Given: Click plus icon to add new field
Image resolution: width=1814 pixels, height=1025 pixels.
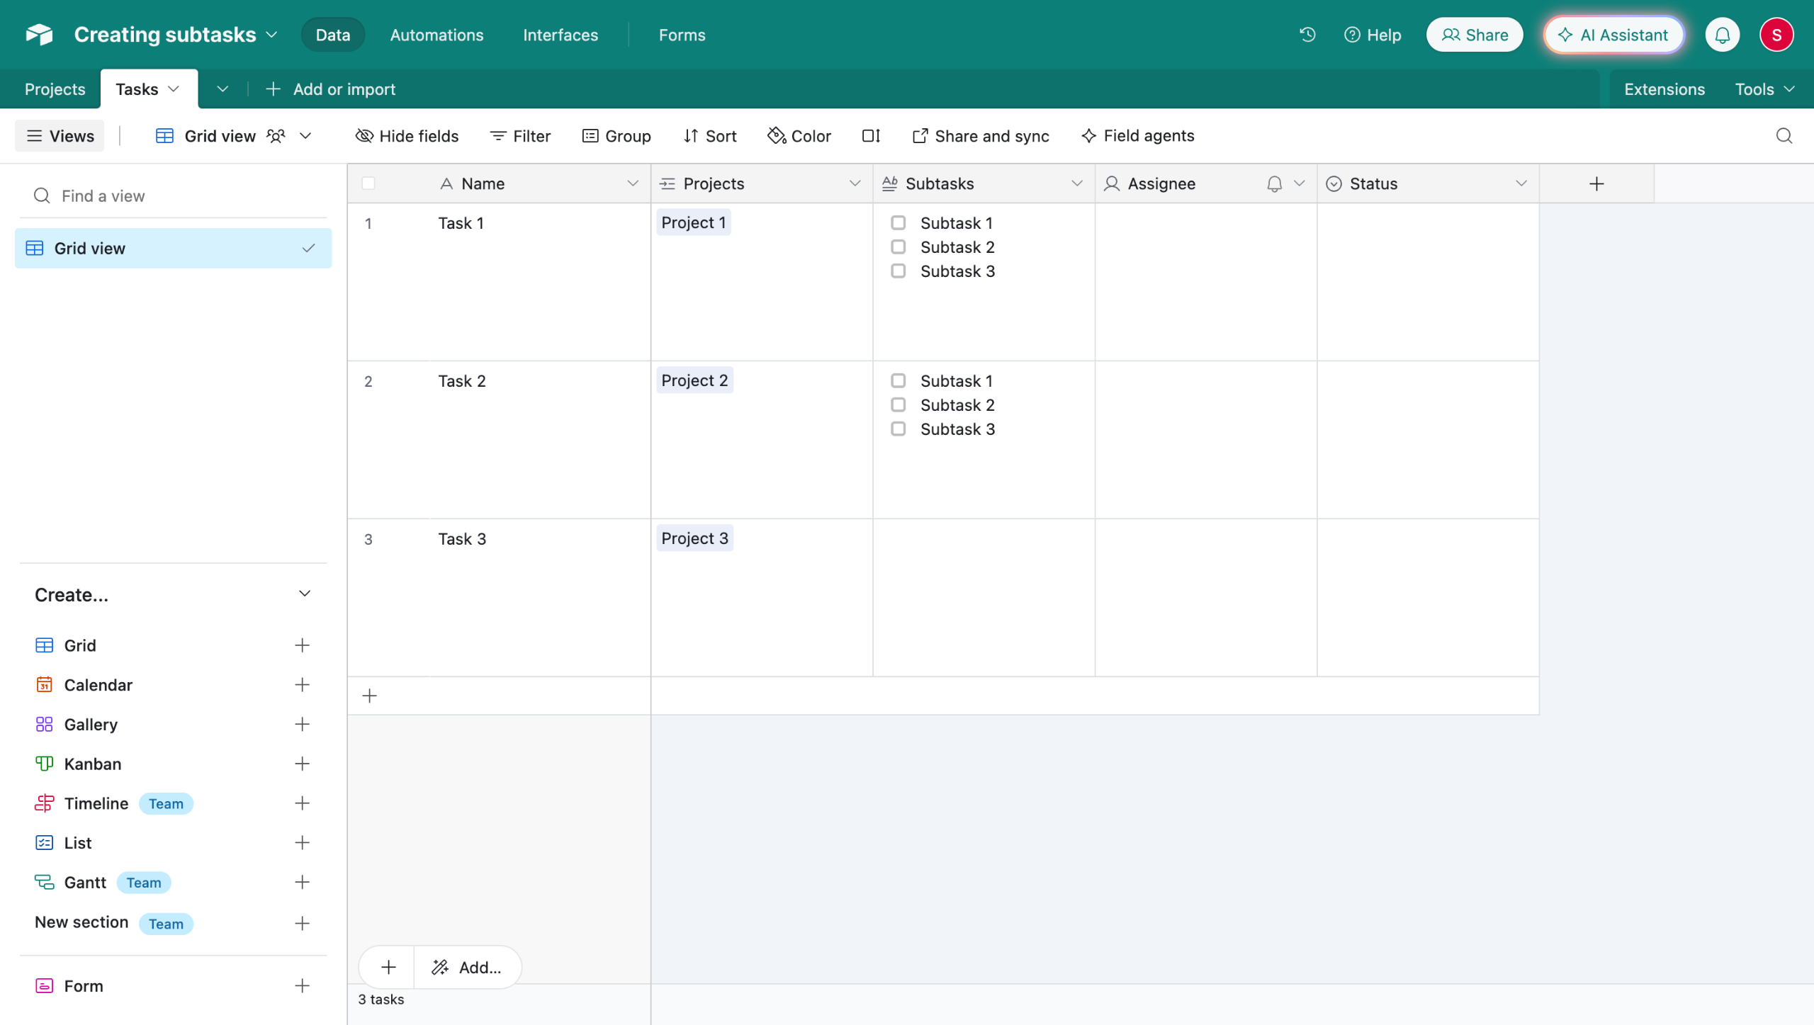Looking at the screenshot, I should (x=1596, y=184).
